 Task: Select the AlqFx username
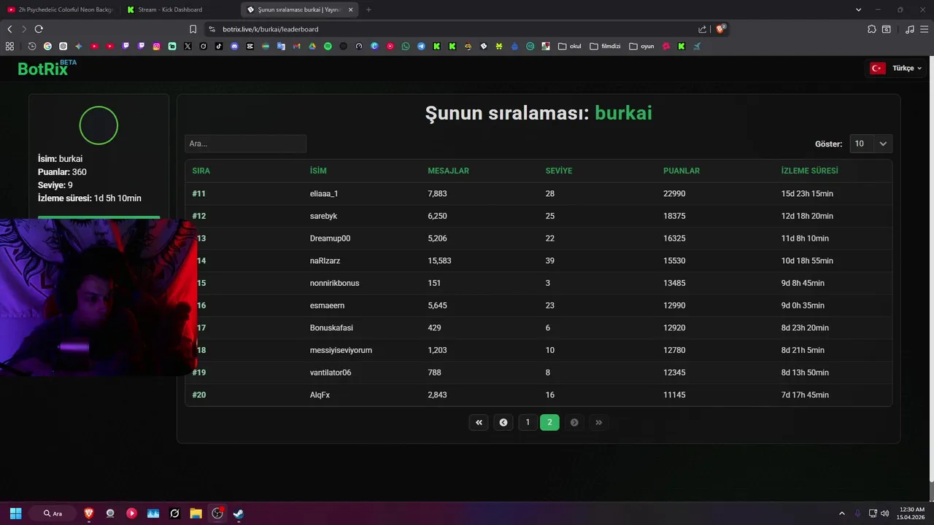(320, 394)
